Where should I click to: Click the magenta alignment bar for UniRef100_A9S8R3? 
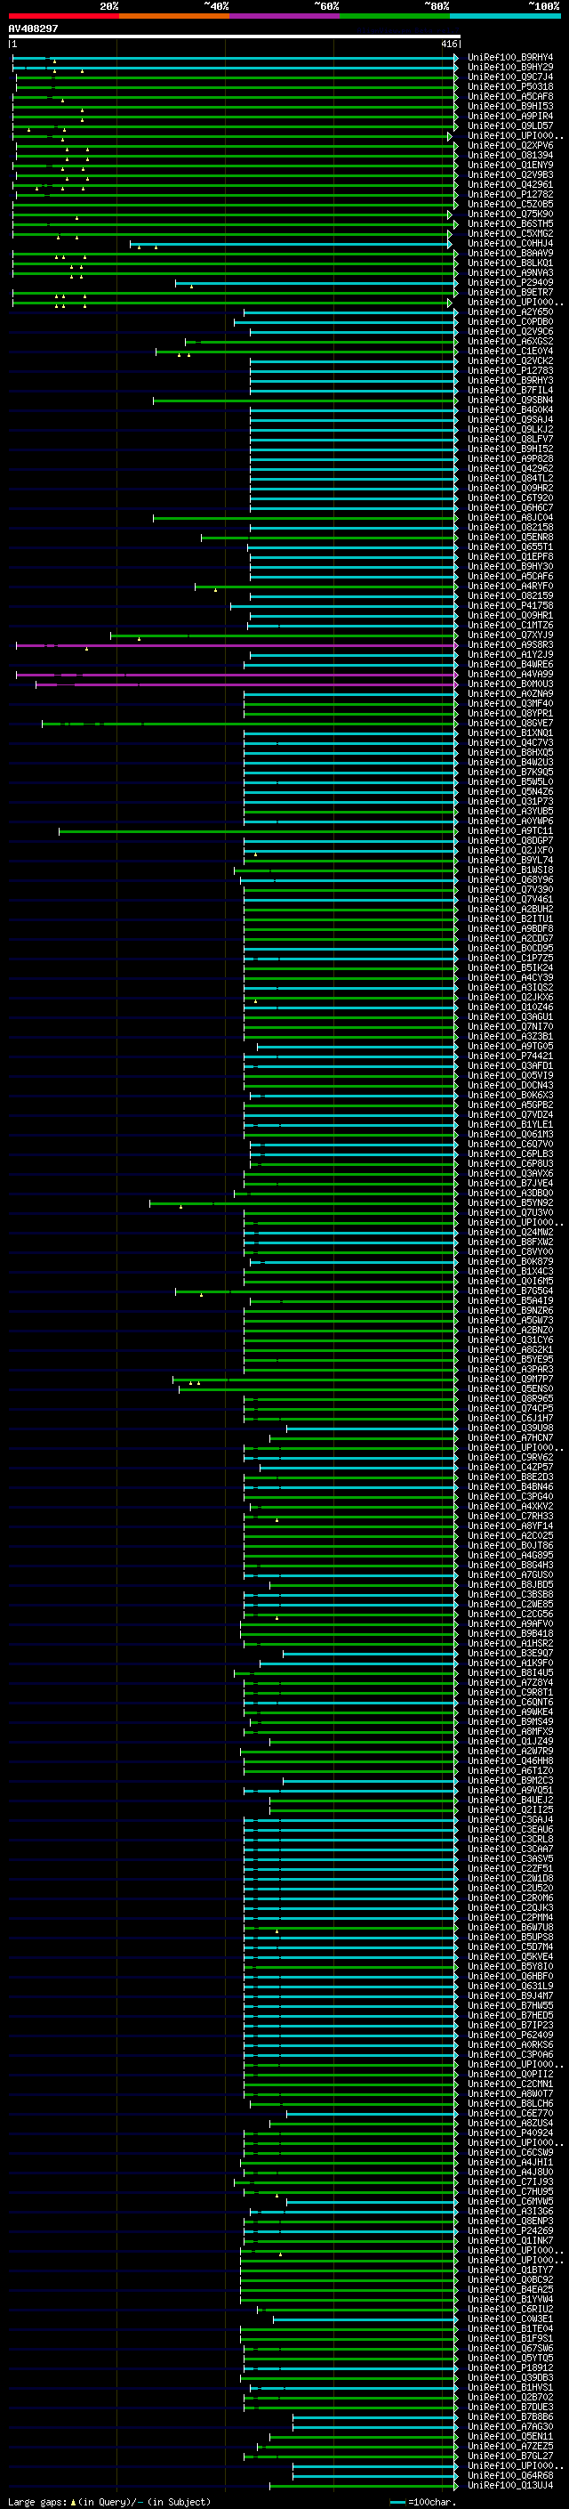[236, 644]
